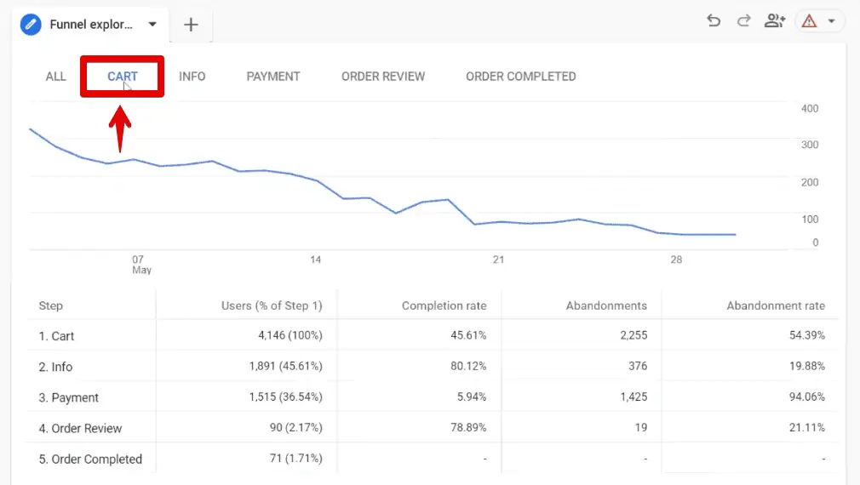Select the 2. Info step row

point(433,366)
